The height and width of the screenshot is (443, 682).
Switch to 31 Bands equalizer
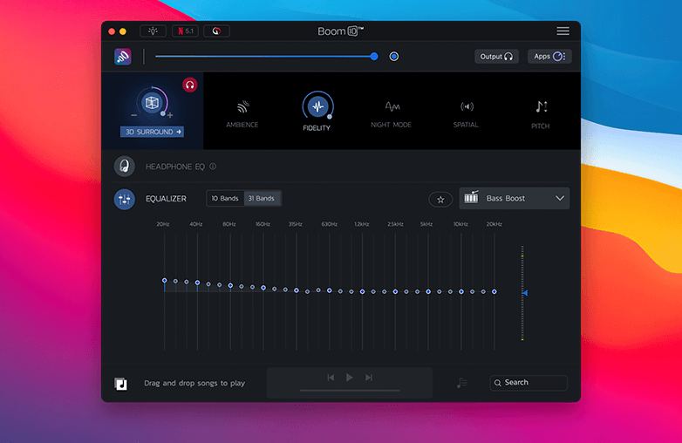(x=262, y=198)
